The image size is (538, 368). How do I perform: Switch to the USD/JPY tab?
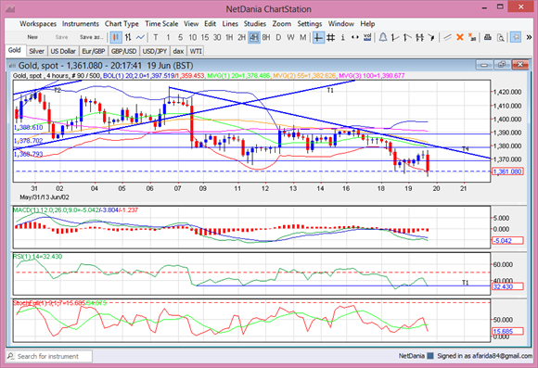(155, 51)
